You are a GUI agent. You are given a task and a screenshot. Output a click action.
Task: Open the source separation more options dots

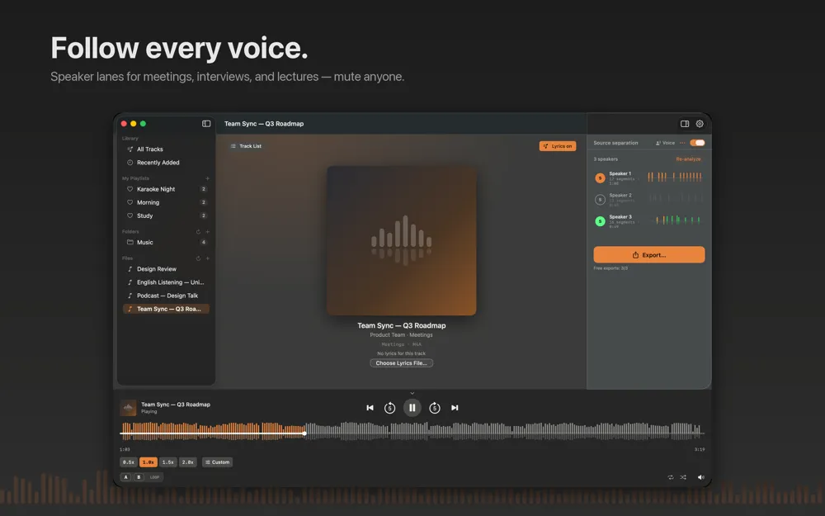coord(682,143)
